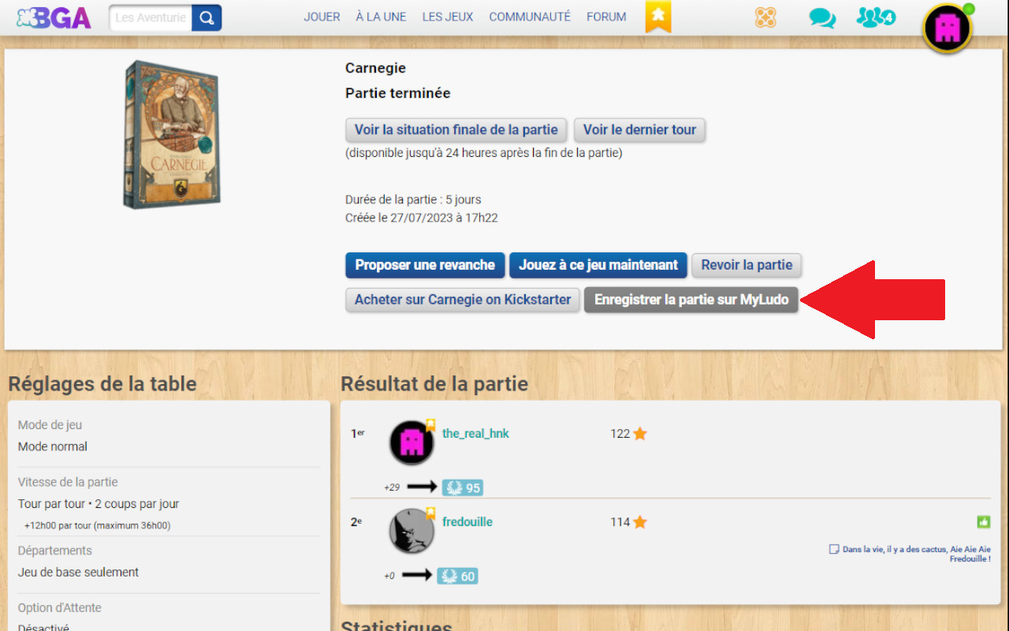Click 'Jeu de base seulement' value
The width and height of the screenshot is (1009, 631).
tap(78, 573)
